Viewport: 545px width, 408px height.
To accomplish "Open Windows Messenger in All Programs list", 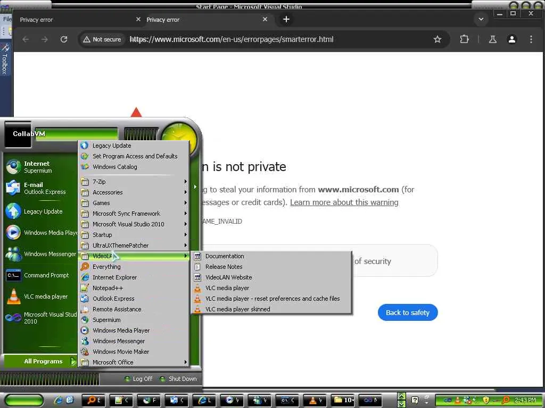I will (134, 341).
